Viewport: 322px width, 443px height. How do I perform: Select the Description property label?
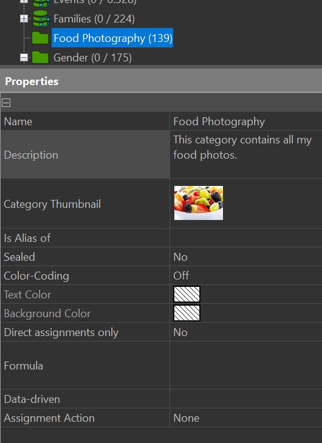31,155
